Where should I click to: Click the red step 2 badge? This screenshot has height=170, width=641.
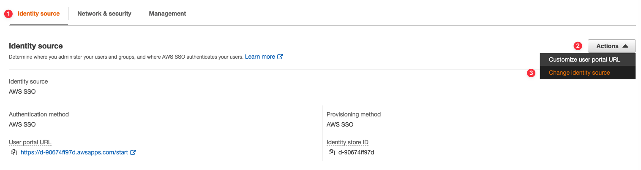578,46
